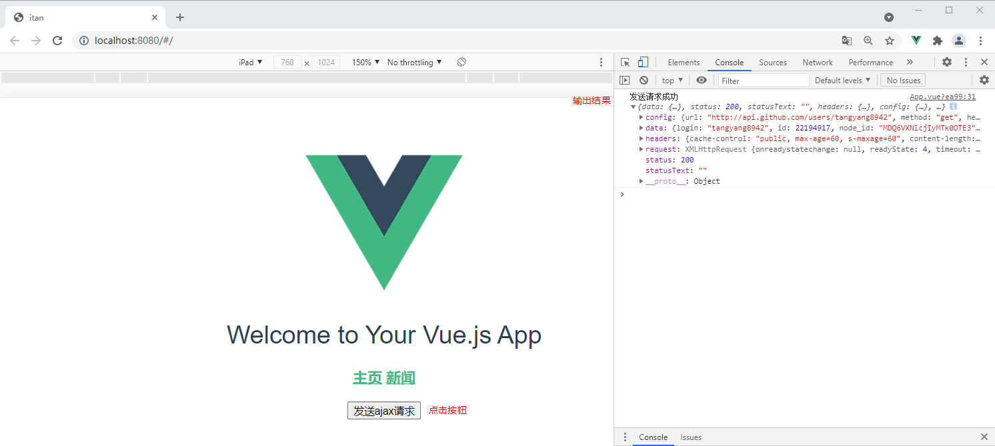Expand the config property
This screenshot has width=995, height=446.
pyautogui.click(x=641, y=117)
